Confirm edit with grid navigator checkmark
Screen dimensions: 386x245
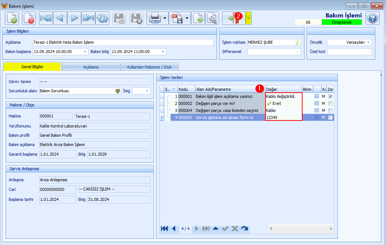click(x=225, y=229)
